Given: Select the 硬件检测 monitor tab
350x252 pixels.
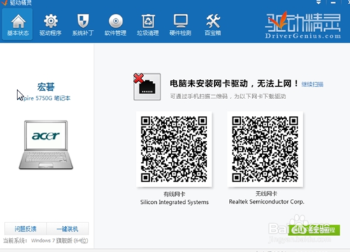Looking at the screenshot, I should (x=181, y=24).
